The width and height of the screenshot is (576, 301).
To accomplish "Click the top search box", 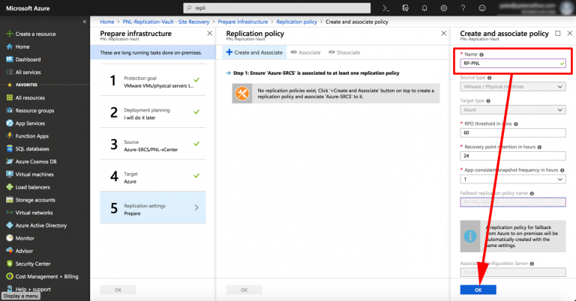I will (x=277, y=8).
